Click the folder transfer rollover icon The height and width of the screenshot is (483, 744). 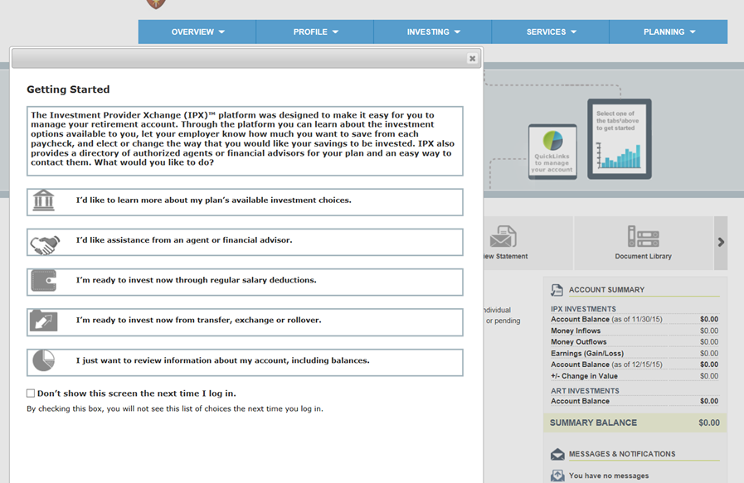pos(44,321)
